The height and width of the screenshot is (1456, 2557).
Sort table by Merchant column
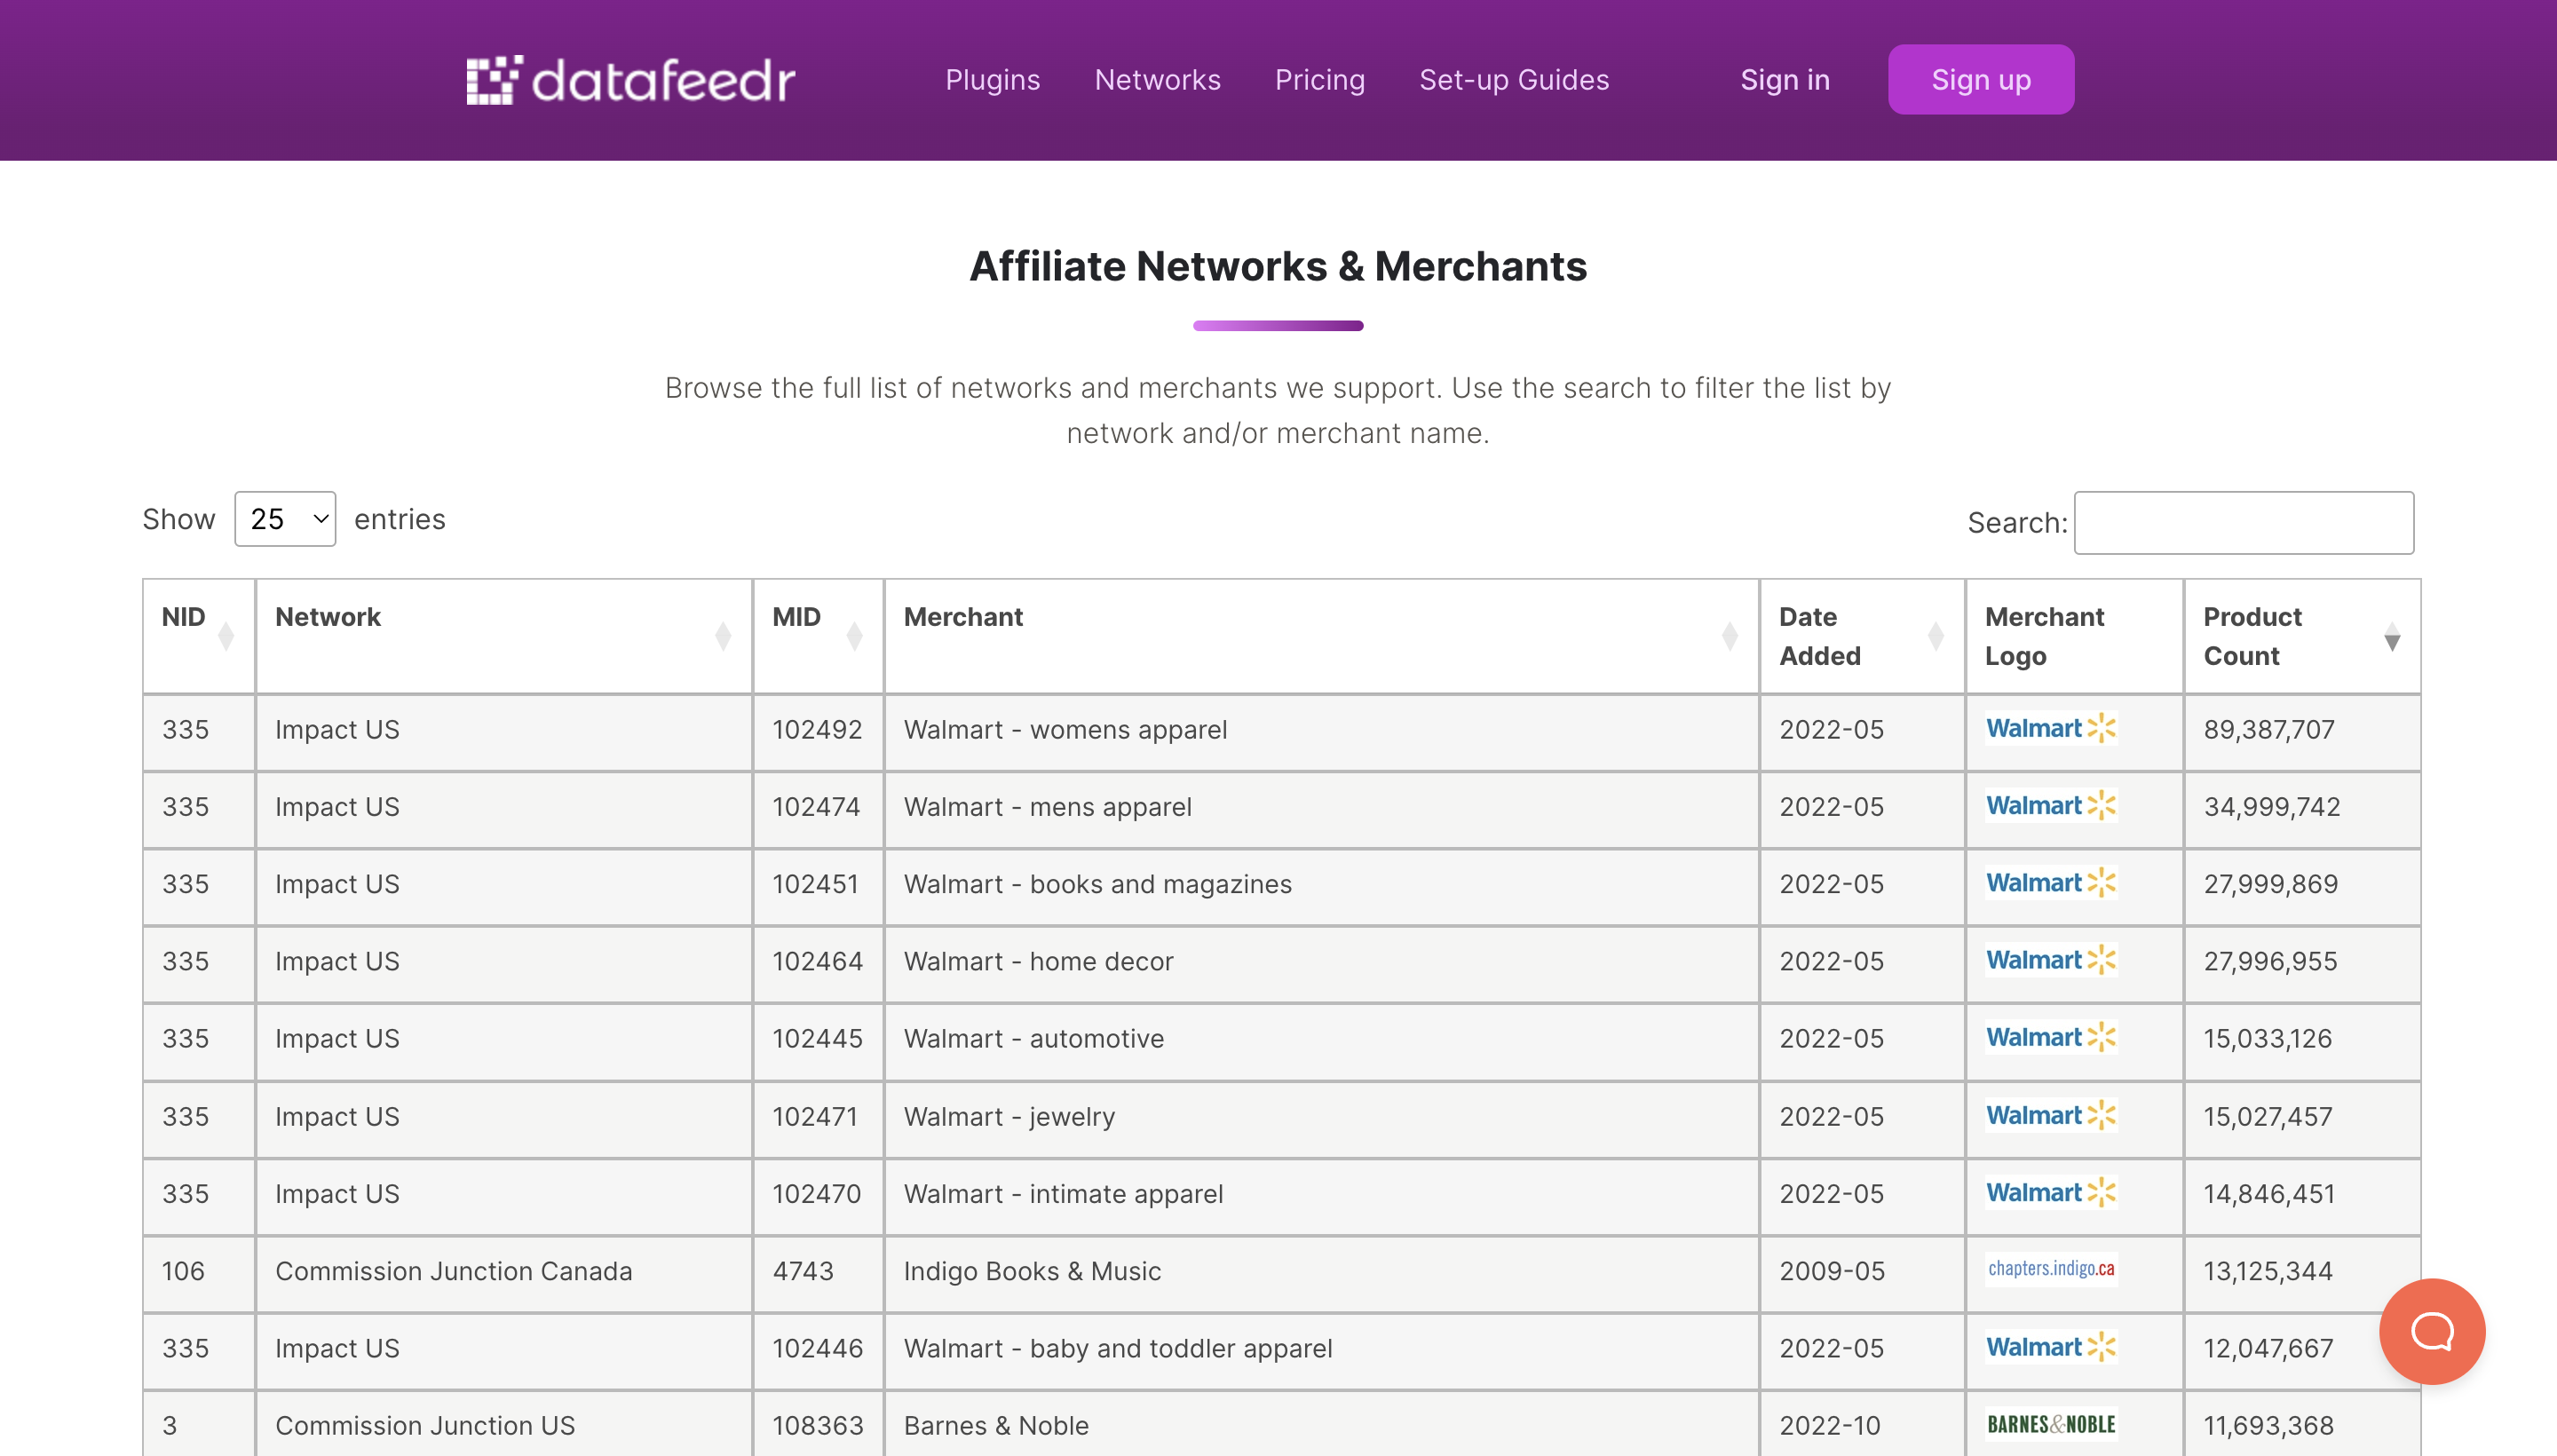1321,636
